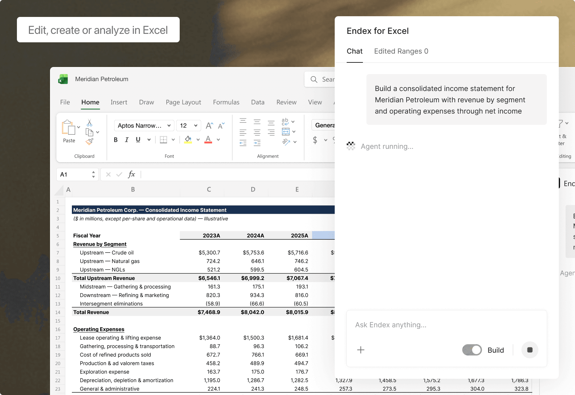Align text right

(271, 133)
